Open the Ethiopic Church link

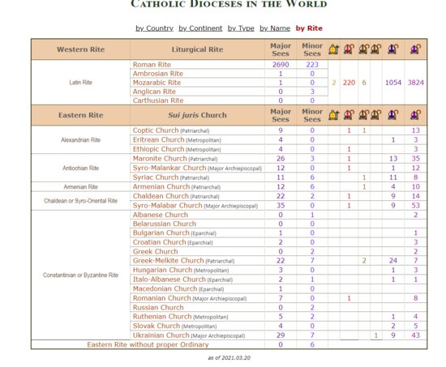(159, 149)
